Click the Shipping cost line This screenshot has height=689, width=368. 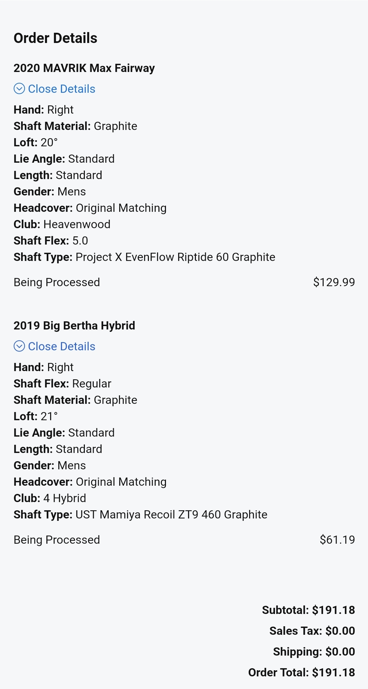tap(314, 651)
